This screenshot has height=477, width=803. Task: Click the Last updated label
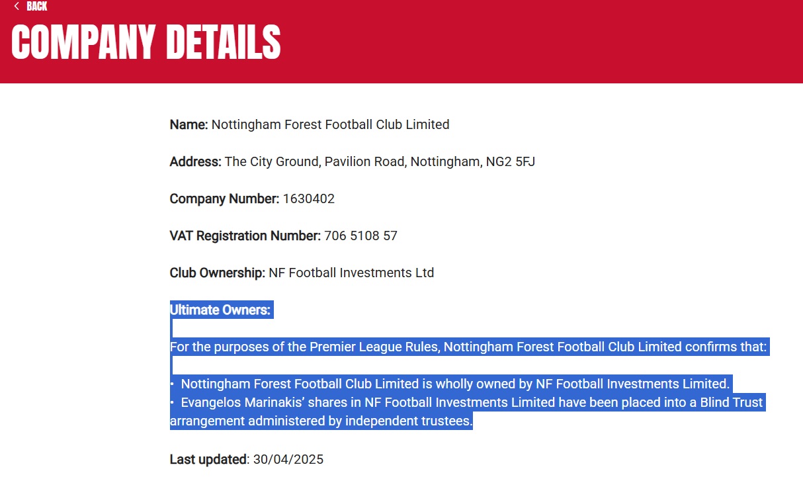208,459
